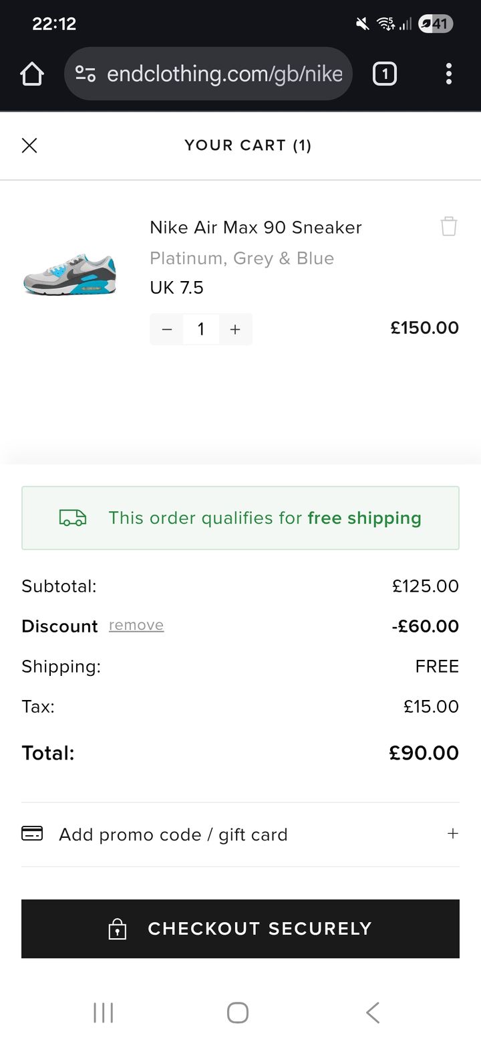The width and height of the screenshot is (481, 1044).
Task: Click the quantity number field
Action: point(201,329)
